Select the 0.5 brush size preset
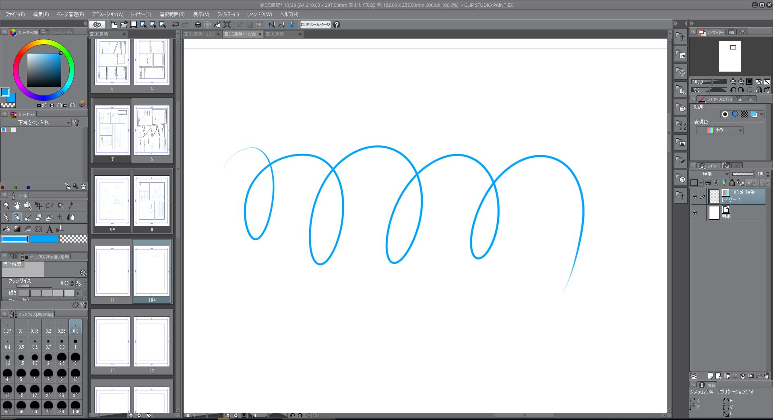 tap(21, 344)
